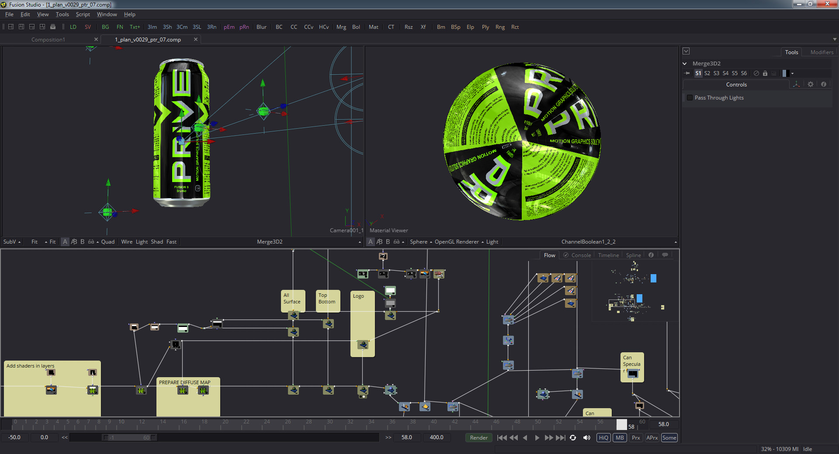Screen dimensions: 839x454
Task: Toggle Light option in left viewer
Action: click(x=142, y=241)
